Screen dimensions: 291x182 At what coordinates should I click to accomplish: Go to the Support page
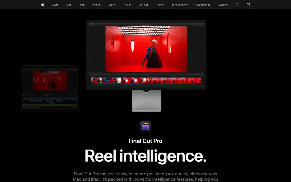coord(223,5)
